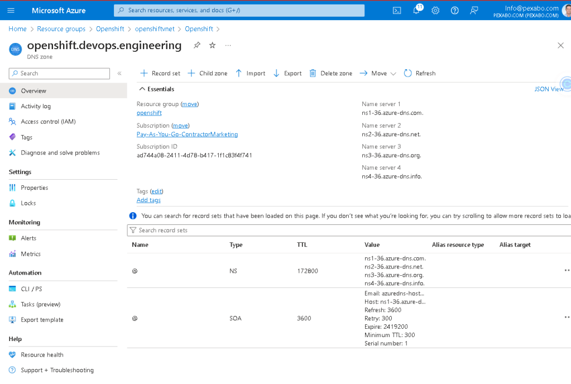Focus the sidebar Search box
The width and height of the screenshot is (571, 384).
[59, 74]
